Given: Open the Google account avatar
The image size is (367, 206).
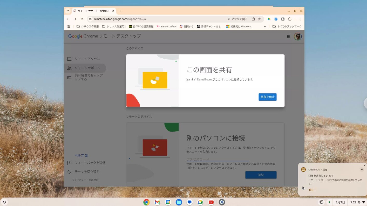Looking at the screenshot, I should pyautogui.click(x=298, y=37).
